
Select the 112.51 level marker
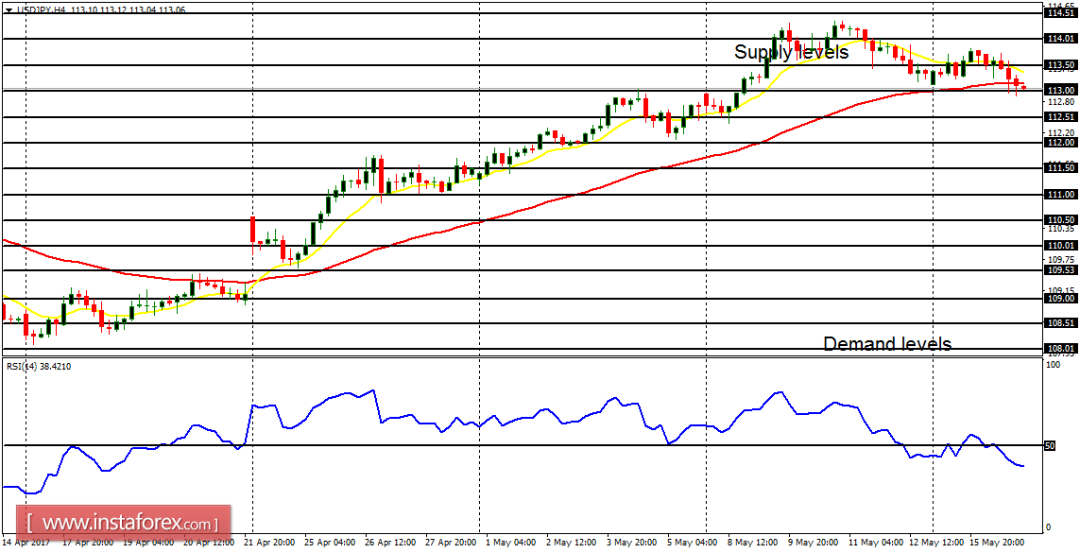1063,116
